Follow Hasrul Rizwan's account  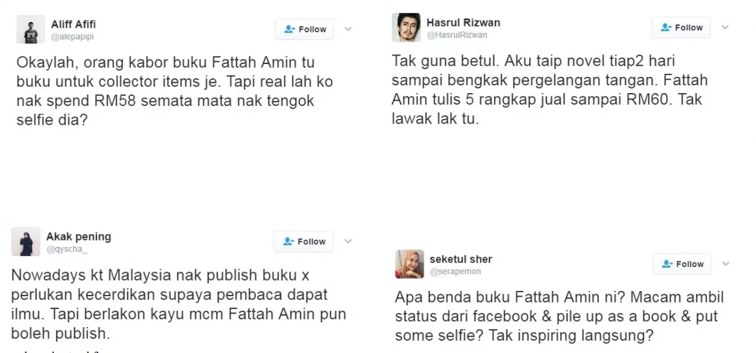pos(681,28)
